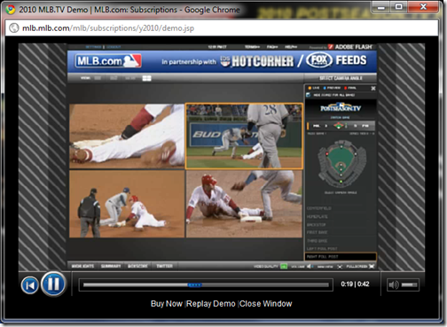The width and height of the screenshot is (447, 327).
Task: Select the quad-view layout icon
Action: click(146, 78)
